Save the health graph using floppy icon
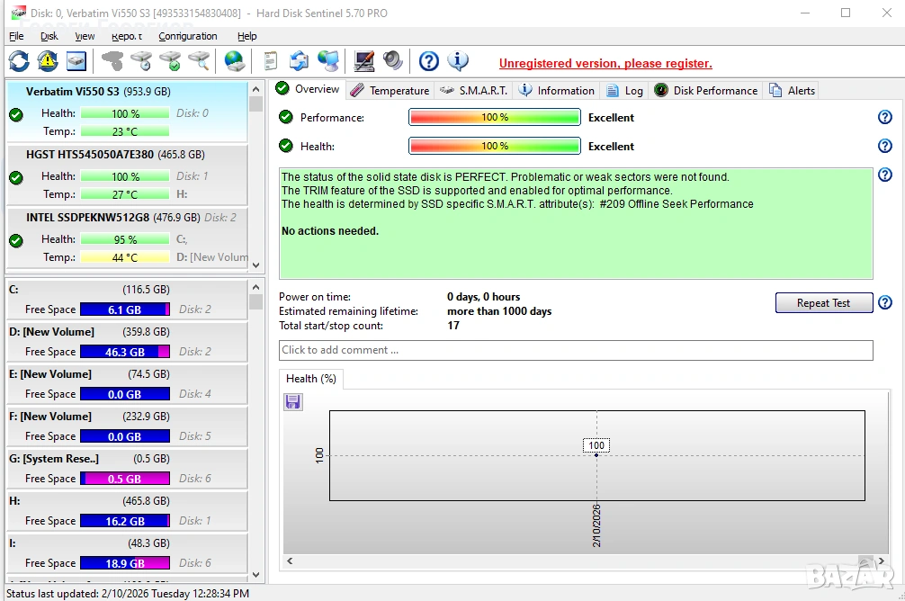Image resolution: width=905 pixels, height=601 pixels. [x=293, y=402]
